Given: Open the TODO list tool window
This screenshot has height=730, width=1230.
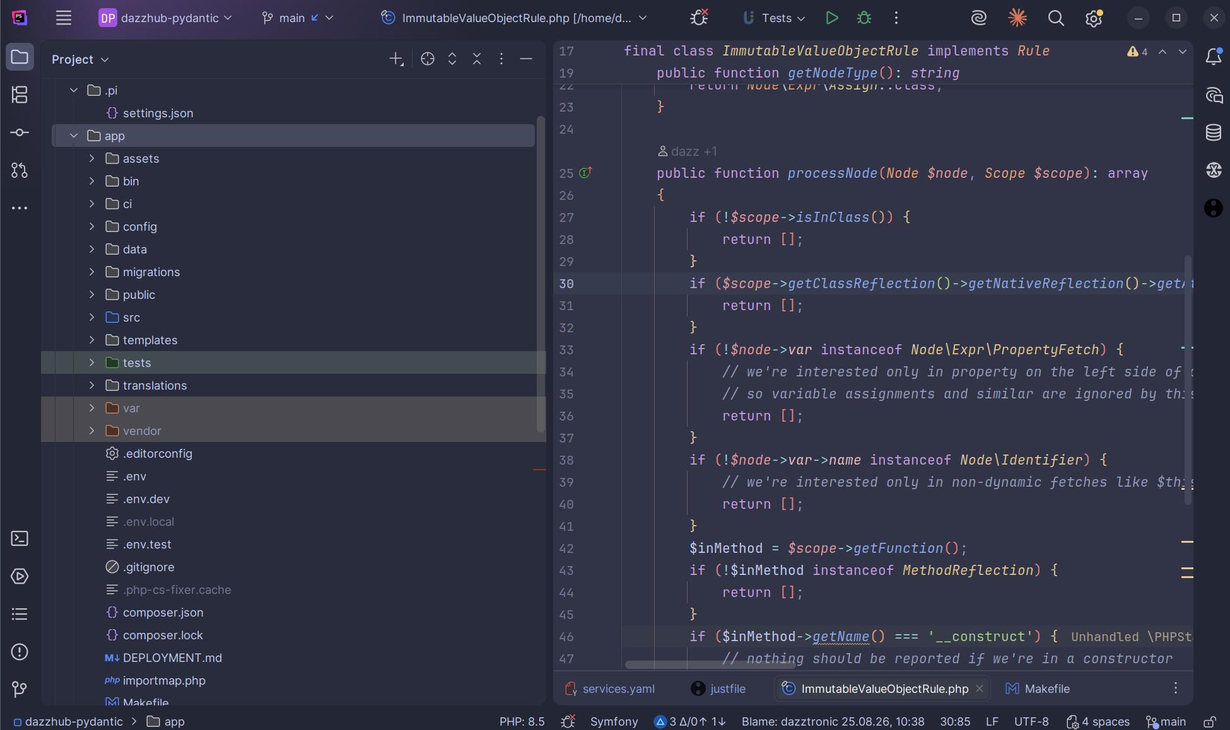Looking at the screenshot, I should [20, 614].
